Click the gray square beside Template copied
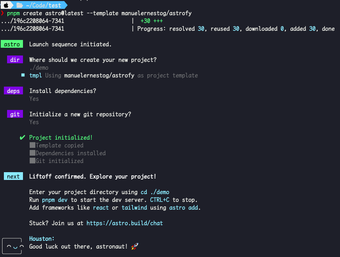 pos(33,145)
